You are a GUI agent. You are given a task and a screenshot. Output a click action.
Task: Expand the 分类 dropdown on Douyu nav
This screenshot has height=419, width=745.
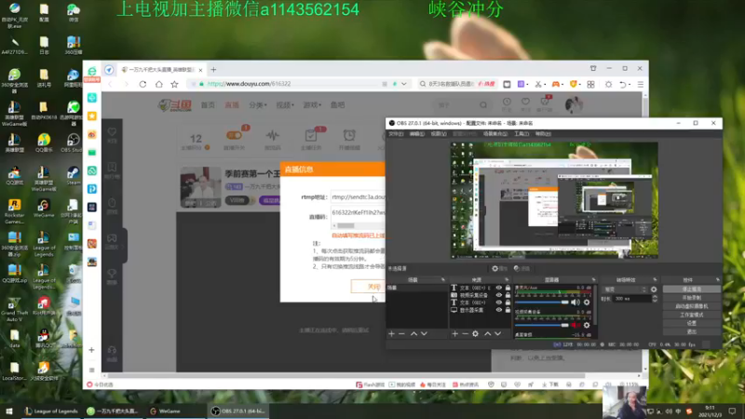point(258,105)
